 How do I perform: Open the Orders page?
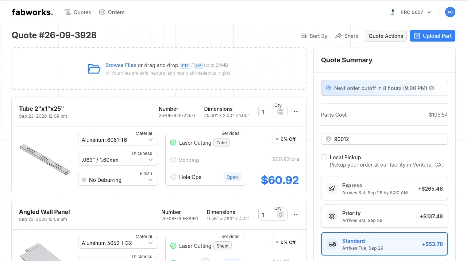tap(112, 12)
